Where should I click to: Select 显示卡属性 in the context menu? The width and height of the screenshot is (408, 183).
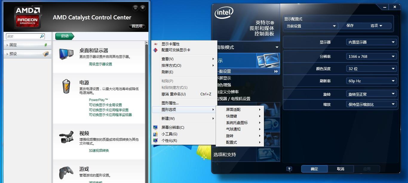(184, 44)
